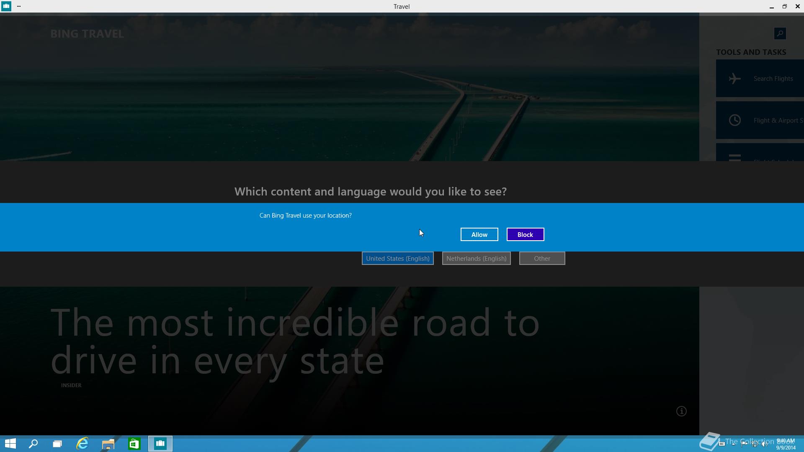Open the search magnifier in Bing Travel
The width and height of the screenshot is (804, 452).
(x=780, y=33)
